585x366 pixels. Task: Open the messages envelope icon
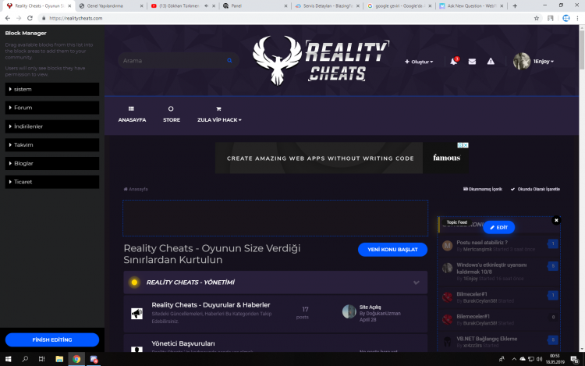472,62
